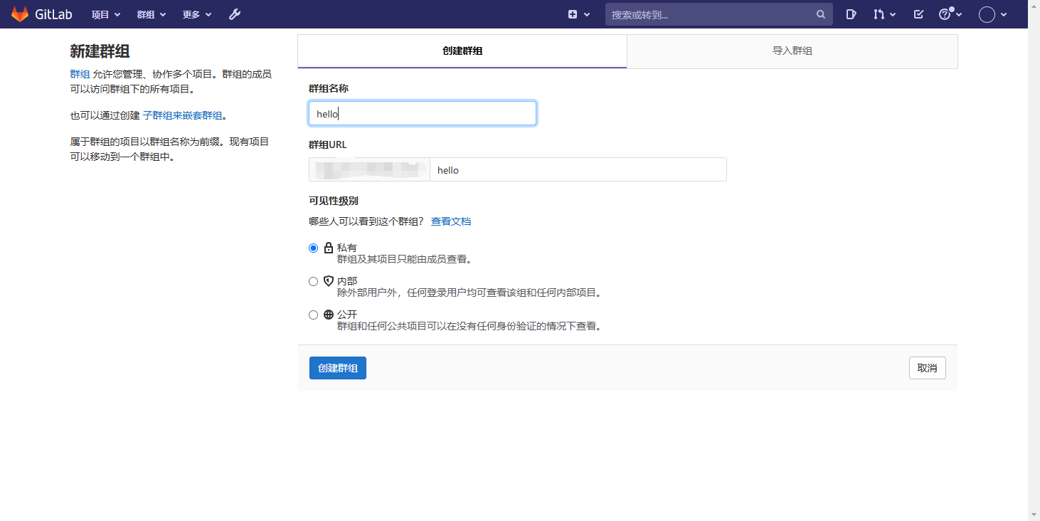Open the user avatar dropdown
1040x521 pixels.
(992, 14)
